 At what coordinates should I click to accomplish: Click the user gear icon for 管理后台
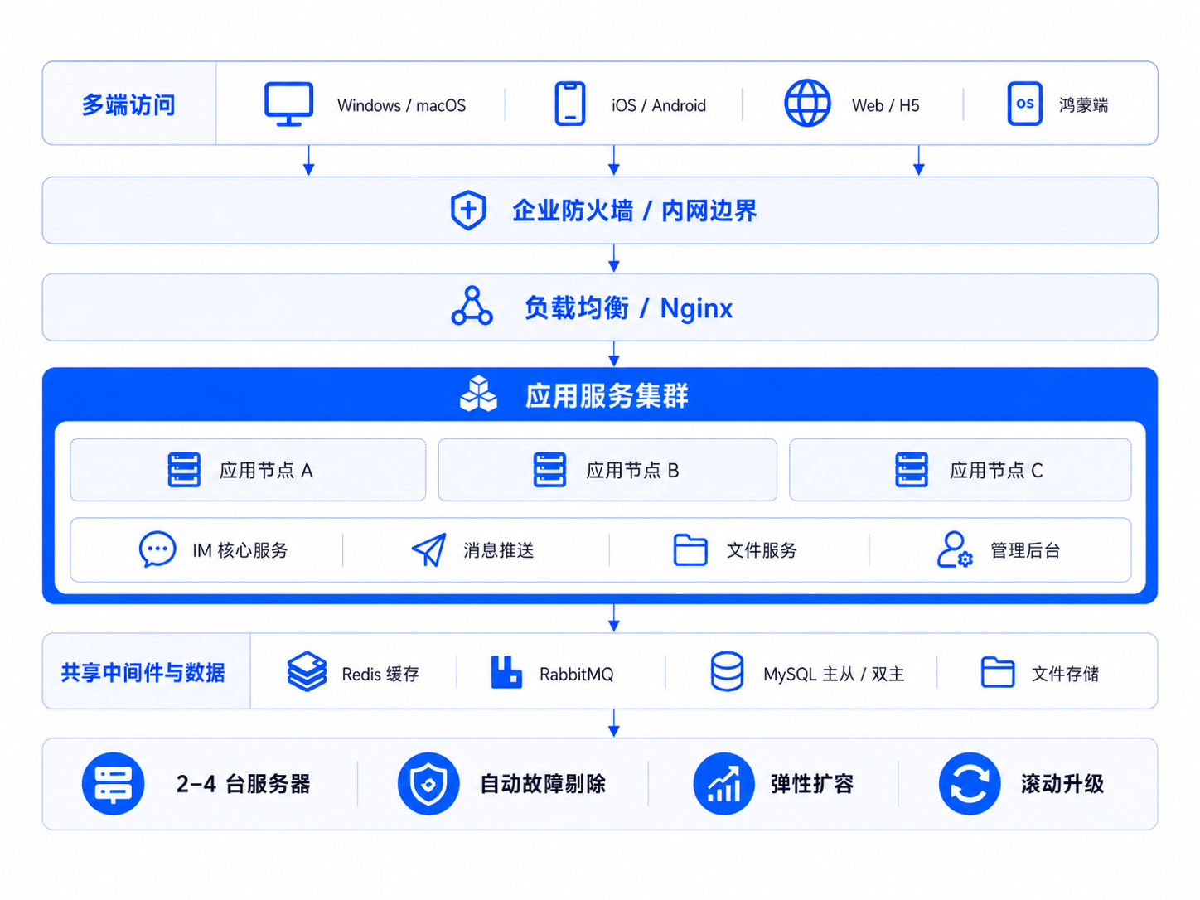[955, 549]
